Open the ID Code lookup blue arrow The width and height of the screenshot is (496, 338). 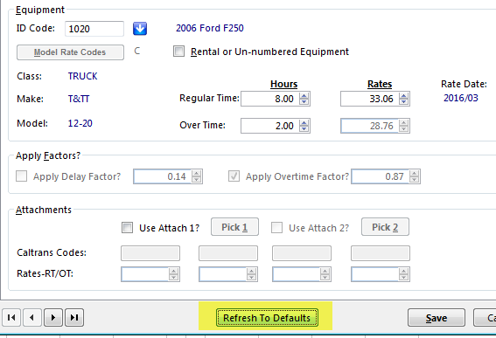(x=140, y=29)
